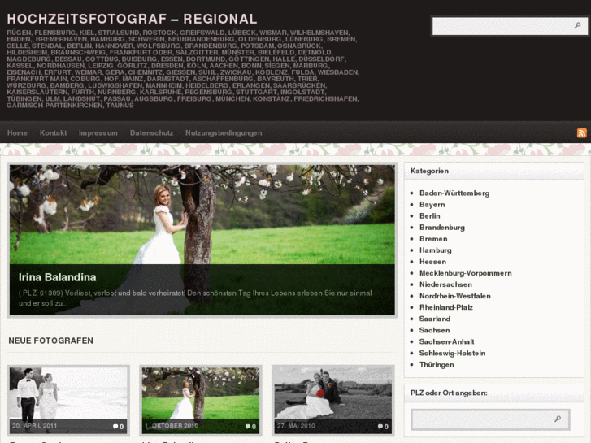591x443 pixels.
Task: Click the 1. Oktober 2010 date label
Action: (172, 426)
